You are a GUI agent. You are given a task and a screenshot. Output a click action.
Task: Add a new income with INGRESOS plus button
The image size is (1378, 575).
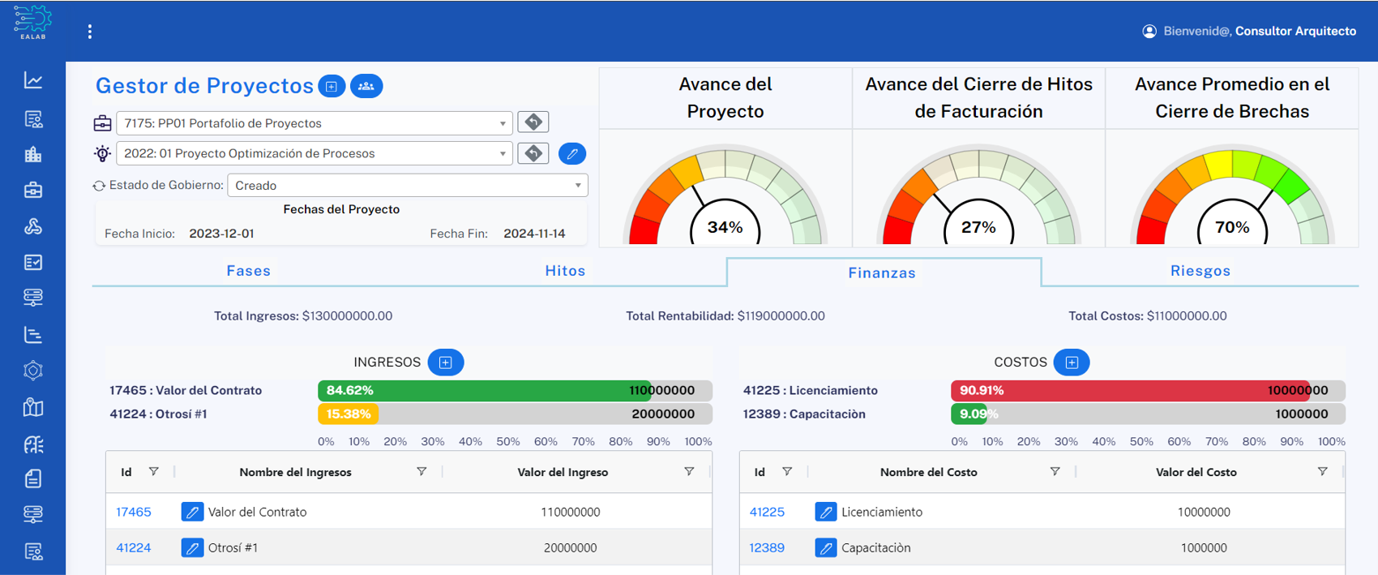click(446, 363)
